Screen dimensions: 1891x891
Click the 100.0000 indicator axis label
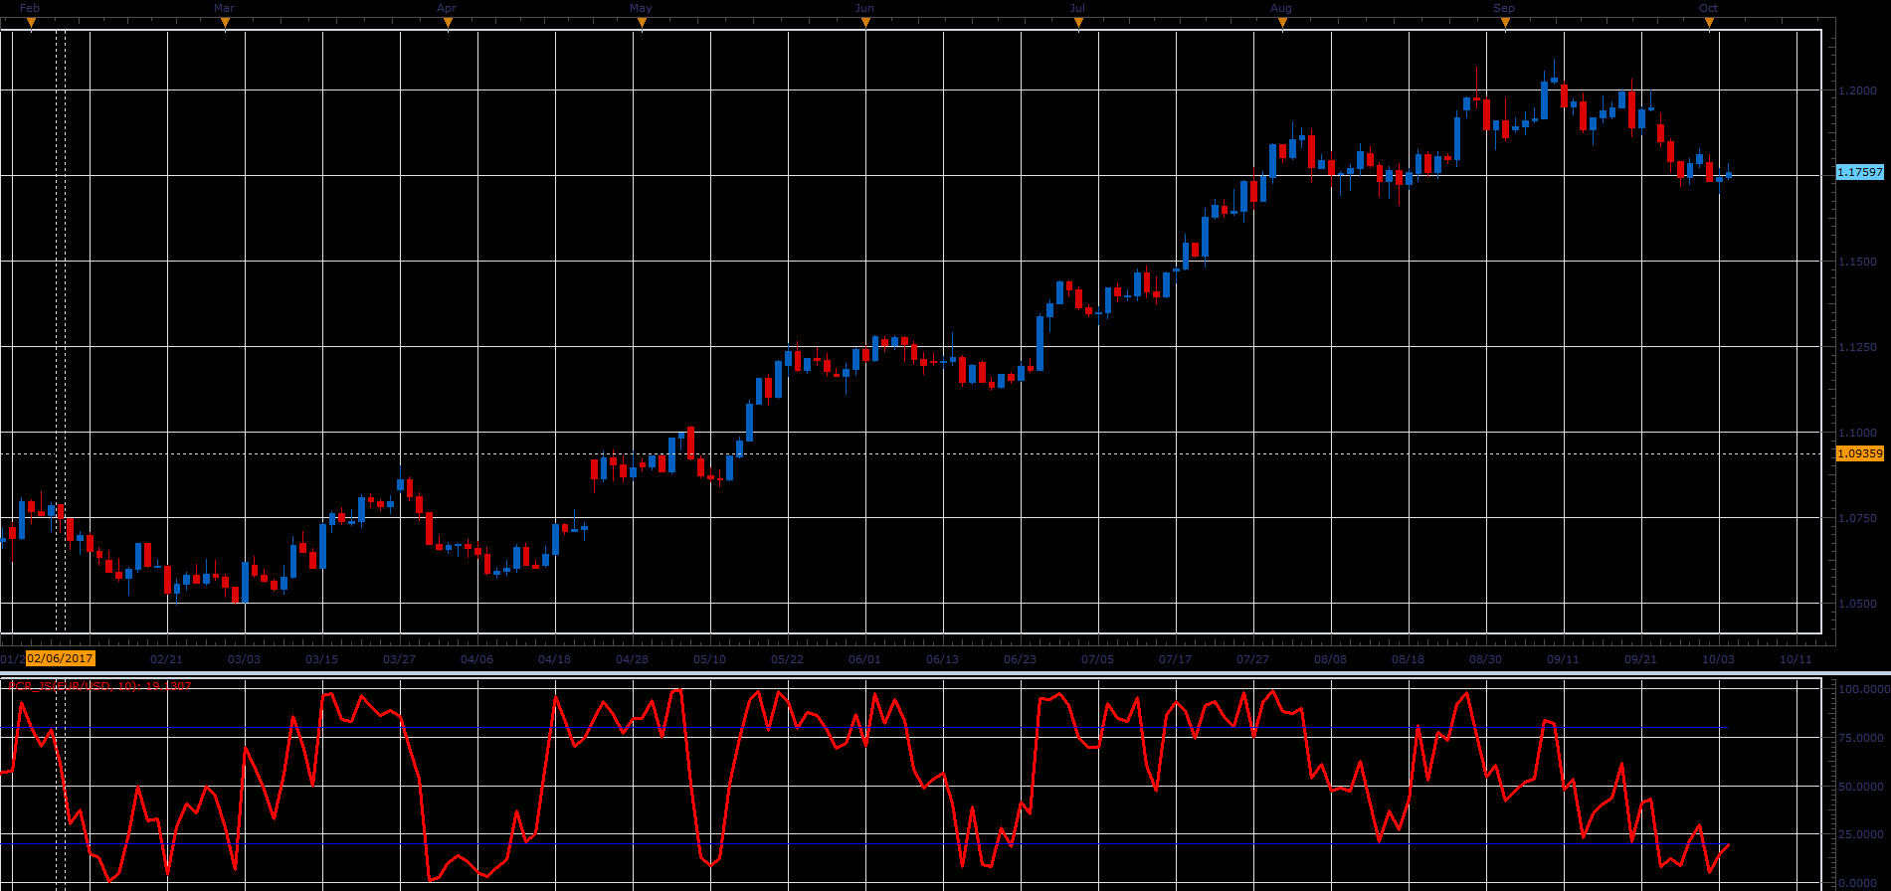[x=1862, y=689]
